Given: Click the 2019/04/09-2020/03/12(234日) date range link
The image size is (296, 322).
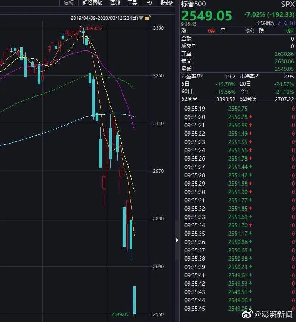Looking at the screenshot, I should 104,18.
